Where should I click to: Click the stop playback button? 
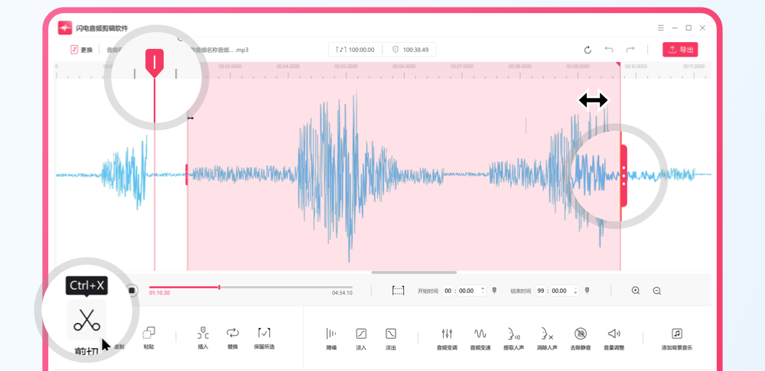132,291
